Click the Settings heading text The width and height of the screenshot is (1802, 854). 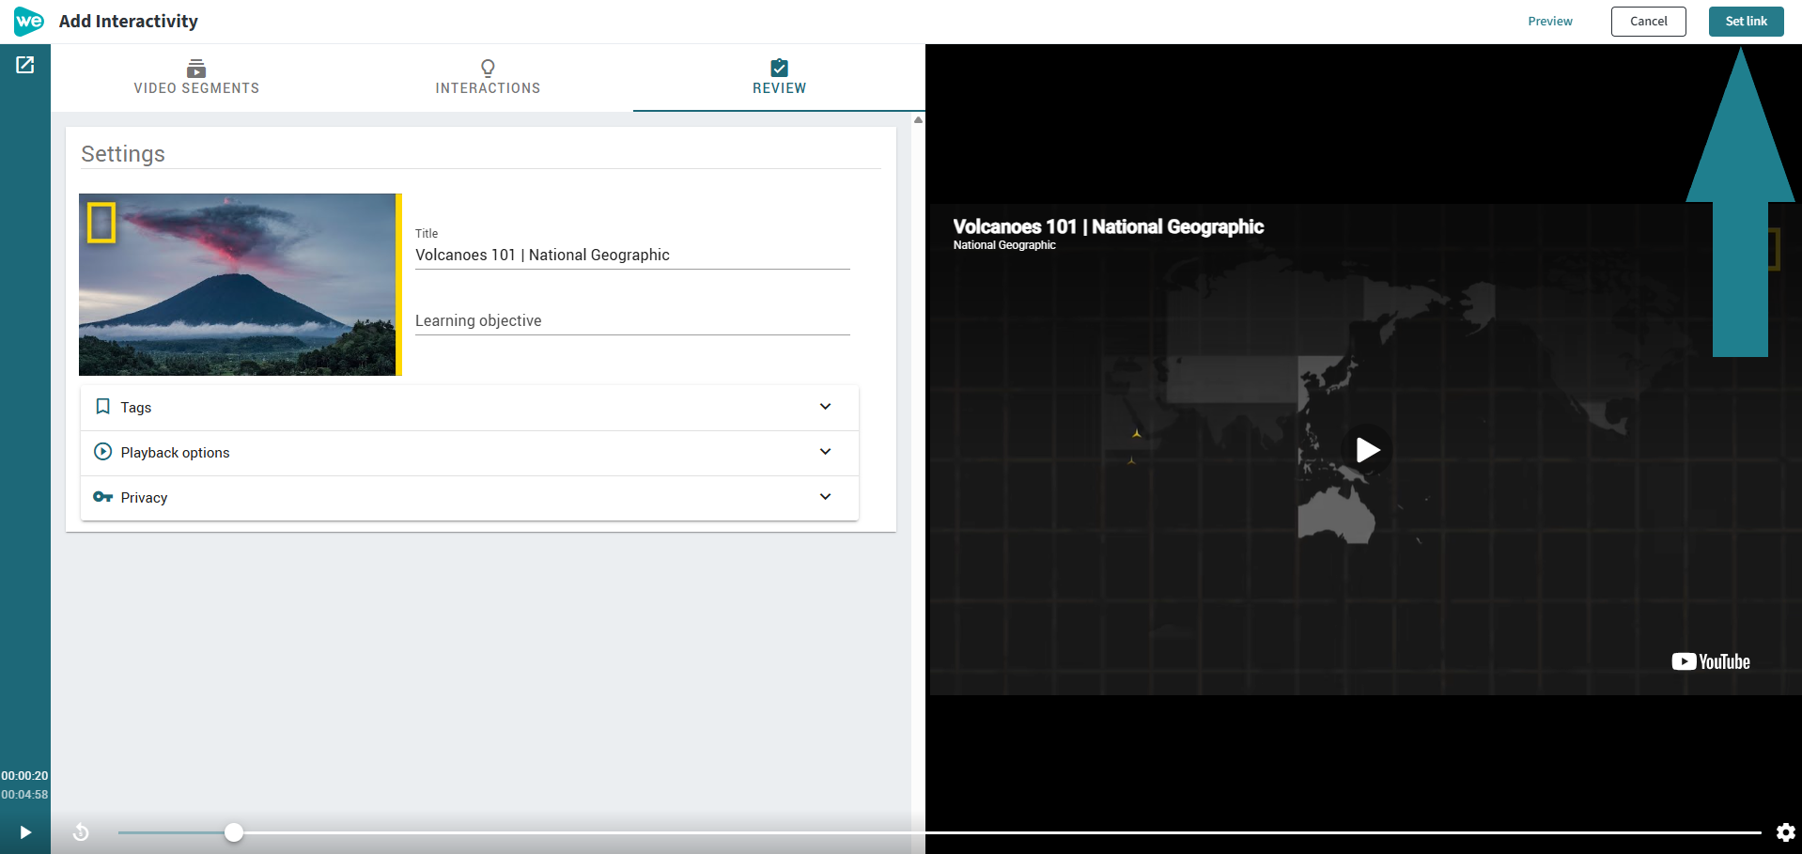pos(123,154)
